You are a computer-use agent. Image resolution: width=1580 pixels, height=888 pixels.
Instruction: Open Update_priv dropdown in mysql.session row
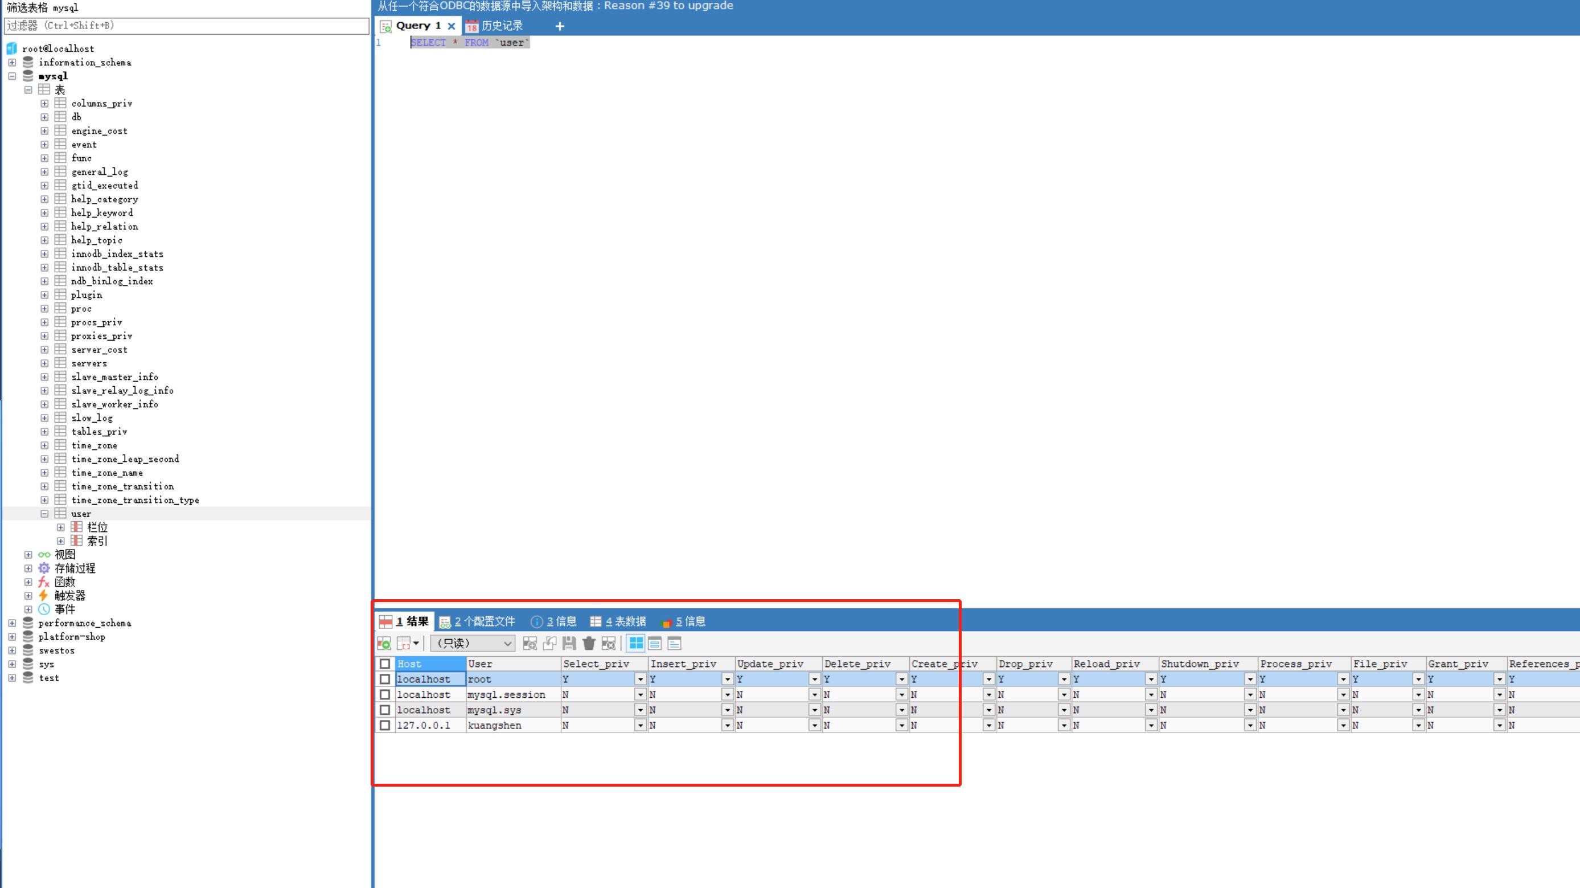[815, 695]
